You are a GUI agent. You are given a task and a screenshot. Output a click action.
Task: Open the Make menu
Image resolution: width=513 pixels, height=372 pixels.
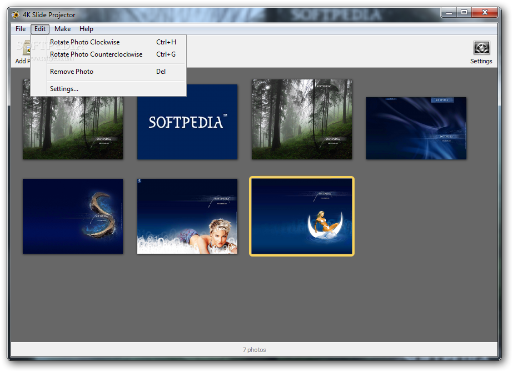62,29
